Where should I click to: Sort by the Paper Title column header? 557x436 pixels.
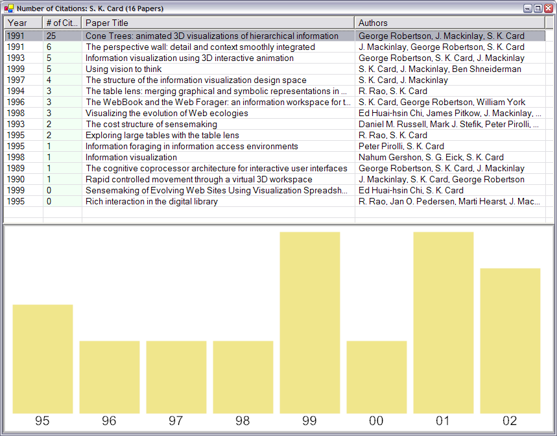218,23
